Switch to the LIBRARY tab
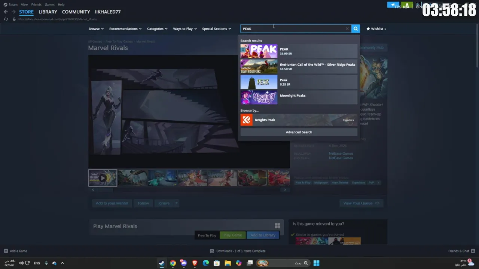479x269 pixels. pyautogui.click(x=48, y=12)
